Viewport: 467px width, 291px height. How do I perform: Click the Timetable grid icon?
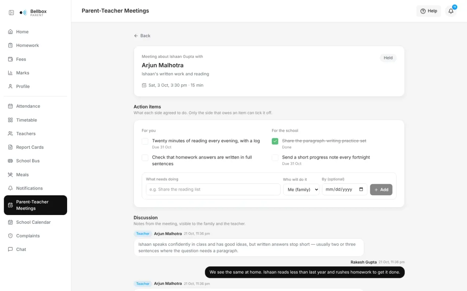pos(10,120)
